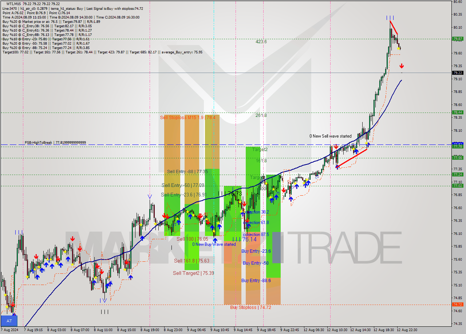Click the 'Buy Entry -88.6' label
The image size is (466, 334).
coord(256,281)
